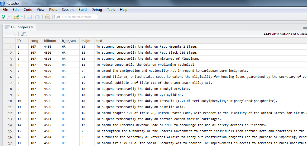Open the Build menu

click(x=82, y=10)
